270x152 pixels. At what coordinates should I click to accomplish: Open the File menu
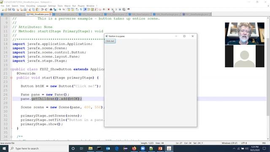[3, 6]
